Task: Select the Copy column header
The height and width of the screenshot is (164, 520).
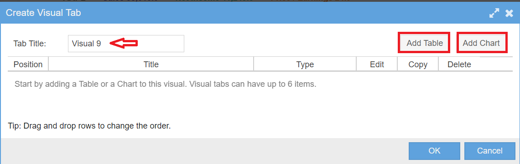Action: click(418, 65)
